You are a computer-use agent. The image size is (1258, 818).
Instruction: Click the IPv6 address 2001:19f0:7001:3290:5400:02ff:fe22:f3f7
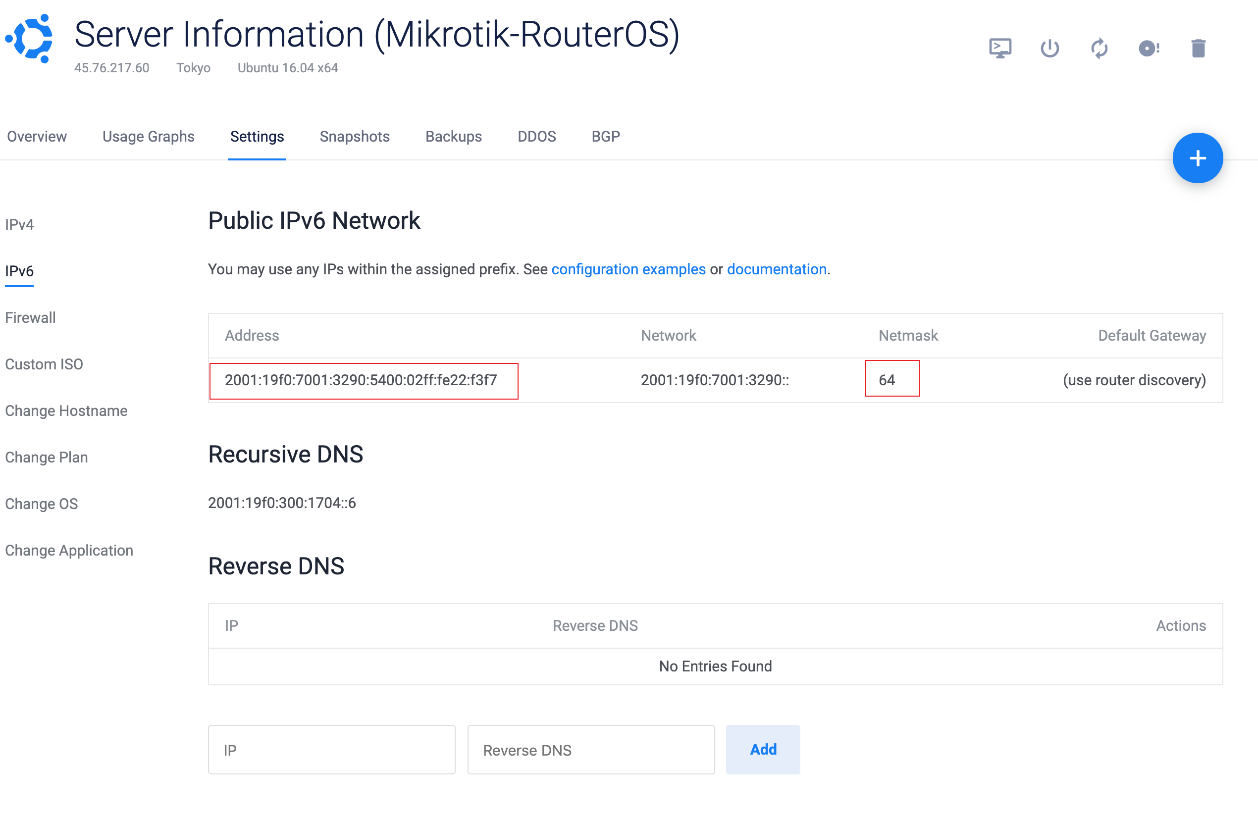[361, 380]
